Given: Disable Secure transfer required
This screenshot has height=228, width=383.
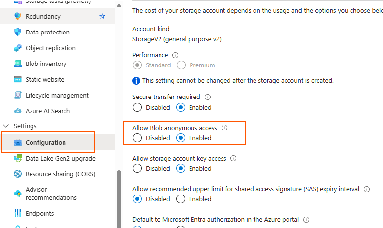Looking at the screenshot, I should point(137,107).
